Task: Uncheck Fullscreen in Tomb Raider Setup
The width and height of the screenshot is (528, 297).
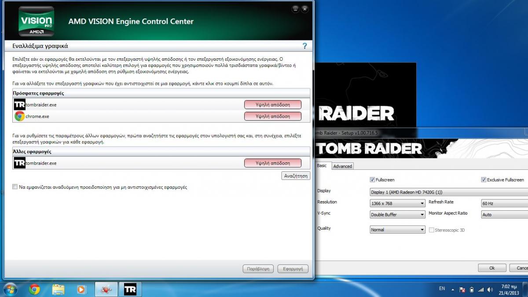Action: (x=372, y=180)
